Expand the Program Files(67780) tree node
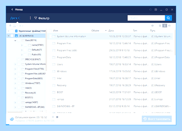The width and height of the screenshot is (182, 131). click(x=15, y=69)
